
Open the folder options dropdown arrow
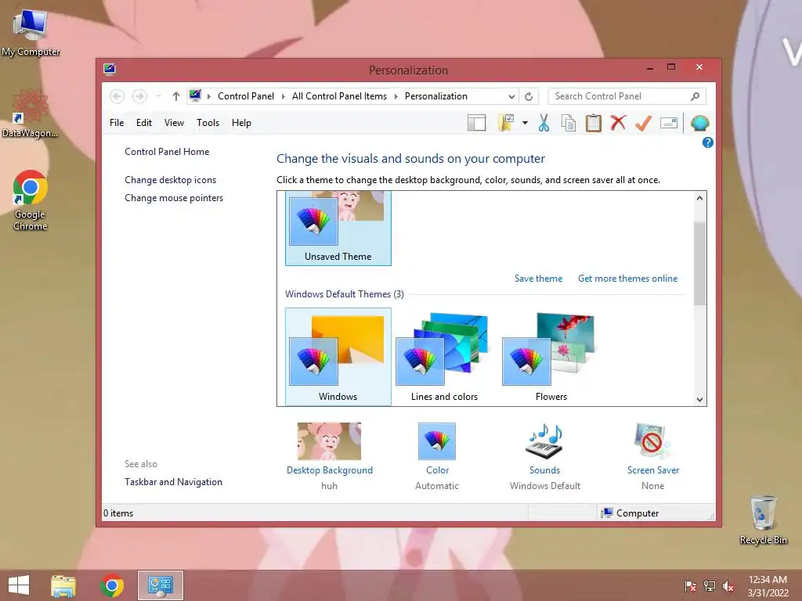point(525,123)
